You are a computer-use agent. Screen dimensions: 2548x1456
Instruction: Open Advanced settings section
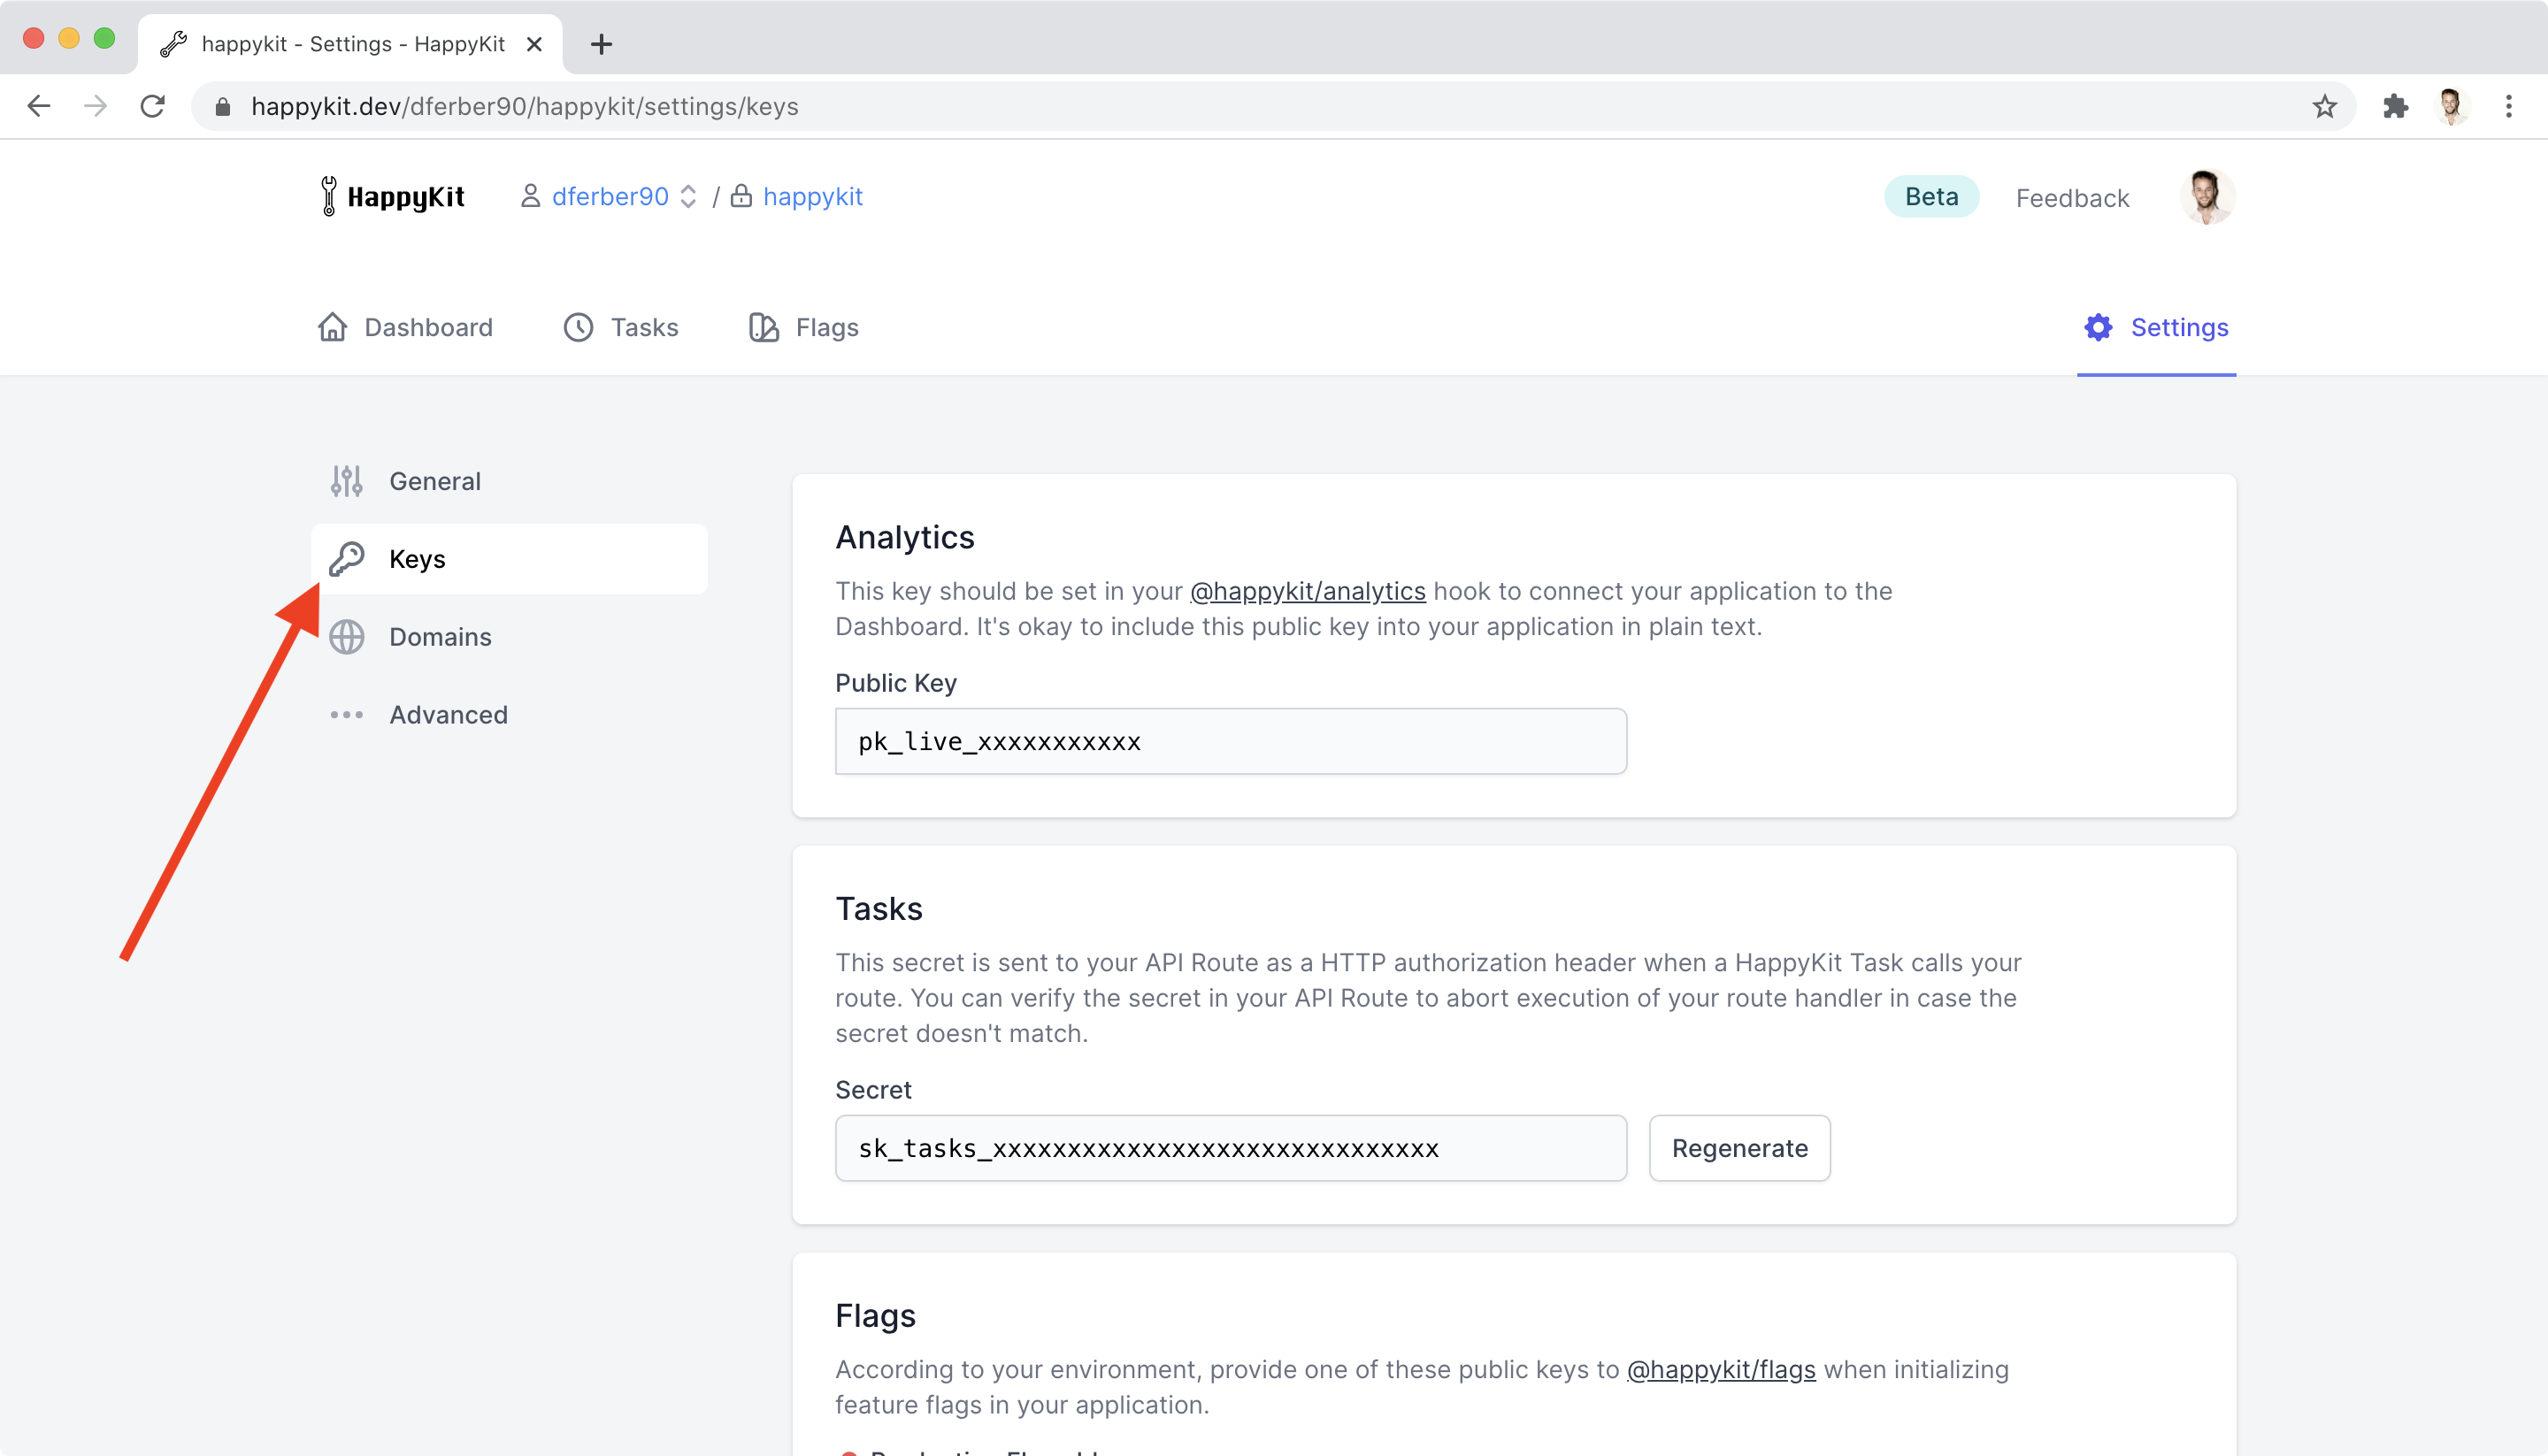click(510, 715)
